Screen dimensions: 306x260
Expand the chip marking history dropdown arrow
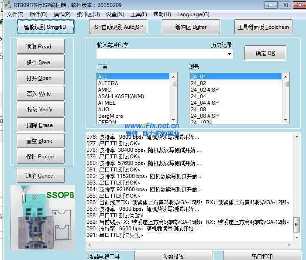[x=229, y=54]
